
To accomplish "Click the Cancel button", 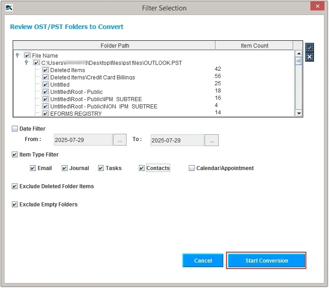I will pyautogui.click(x=203, y=260).
